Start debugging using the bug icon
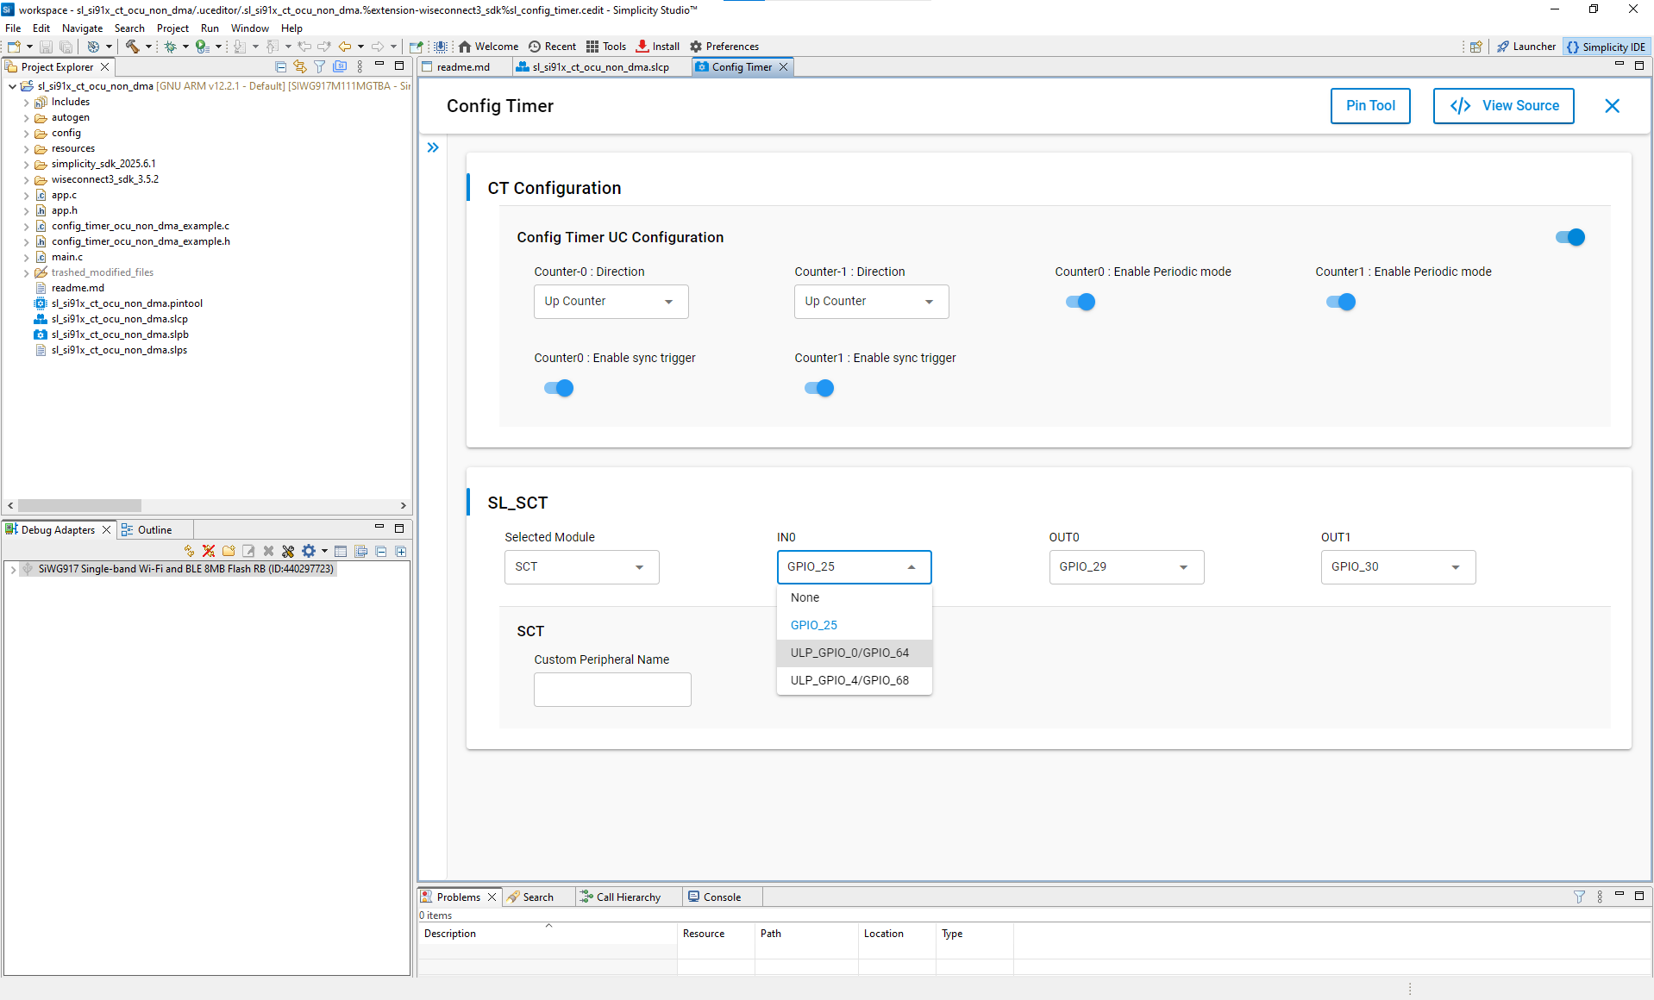The height and width of the screenshot is (1000, 1654). click(171, 47)
